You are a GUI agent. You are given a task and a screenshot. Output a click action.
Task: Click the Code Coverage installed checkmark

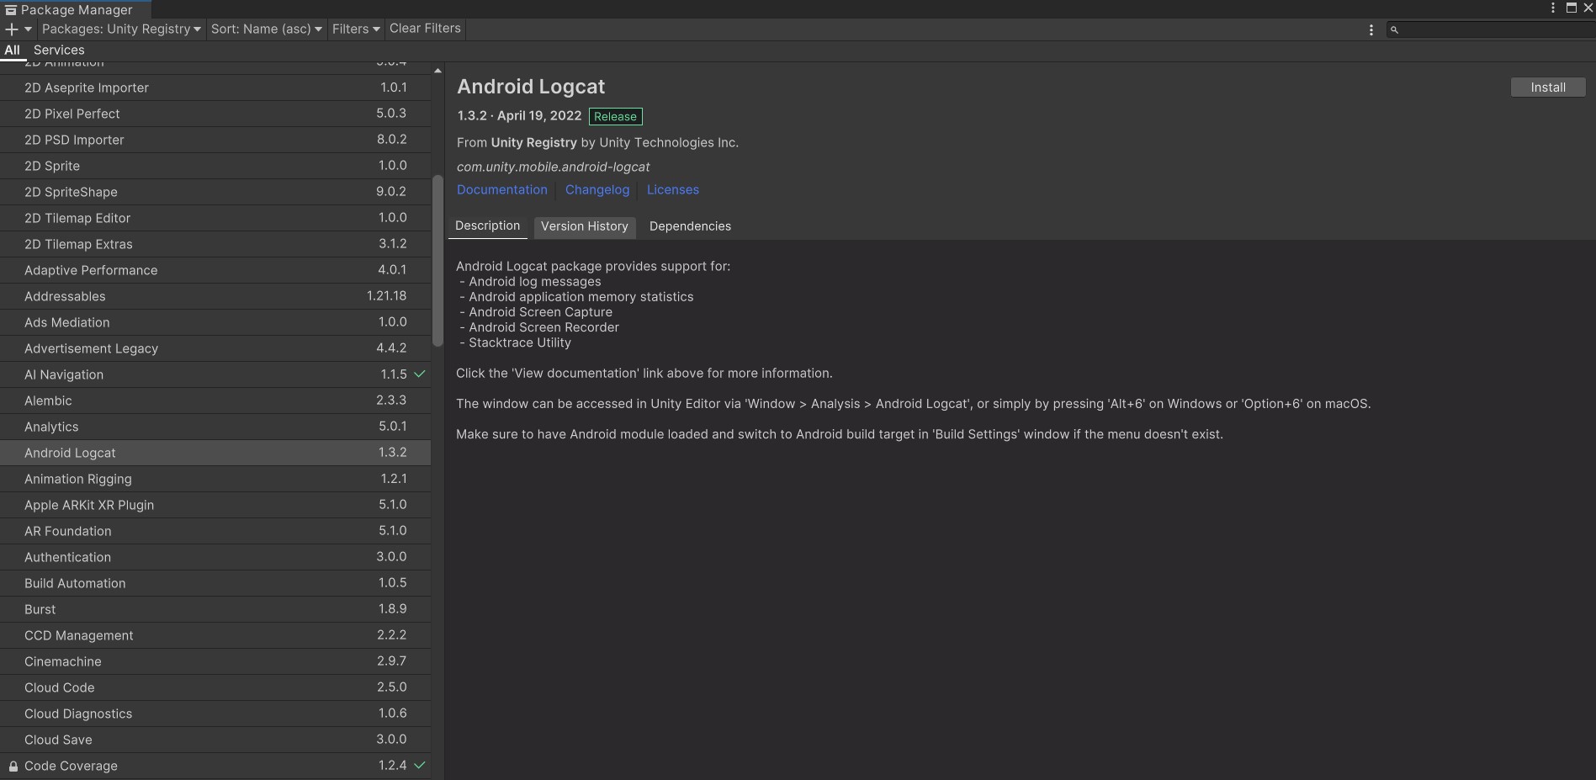pos(420,765)
